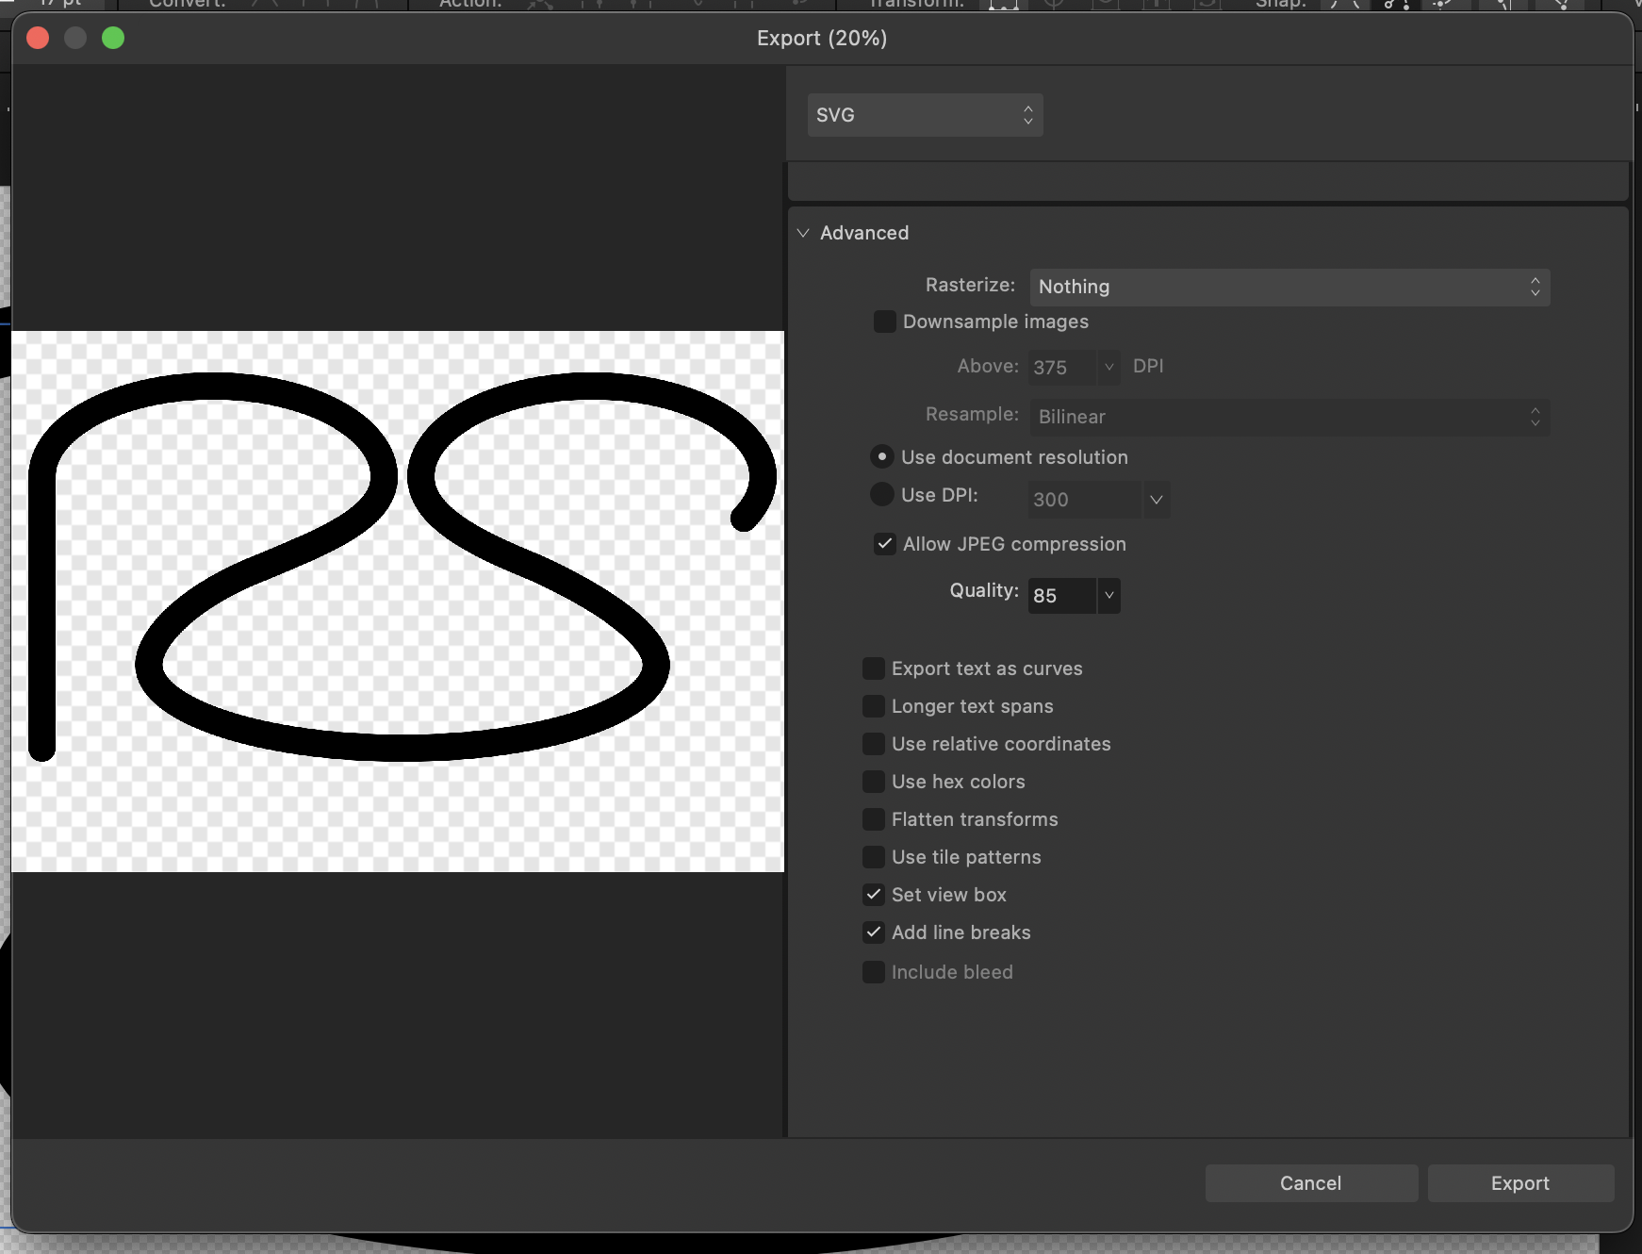
Task: Open the SVG file format dropdown
Action: click(925, 115)
